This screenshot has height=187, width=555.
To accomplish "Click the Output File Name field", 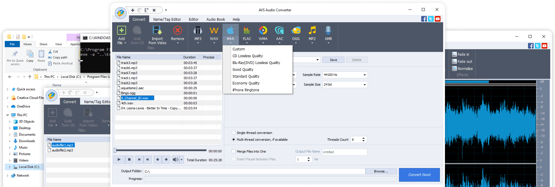I will pyautogui.click(x=344, y=152).
